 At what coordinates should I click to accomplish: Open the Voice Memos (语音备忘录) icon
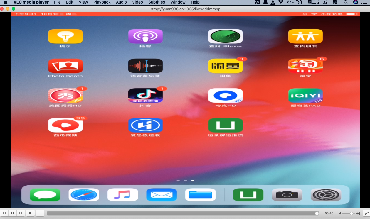[145, 66]
